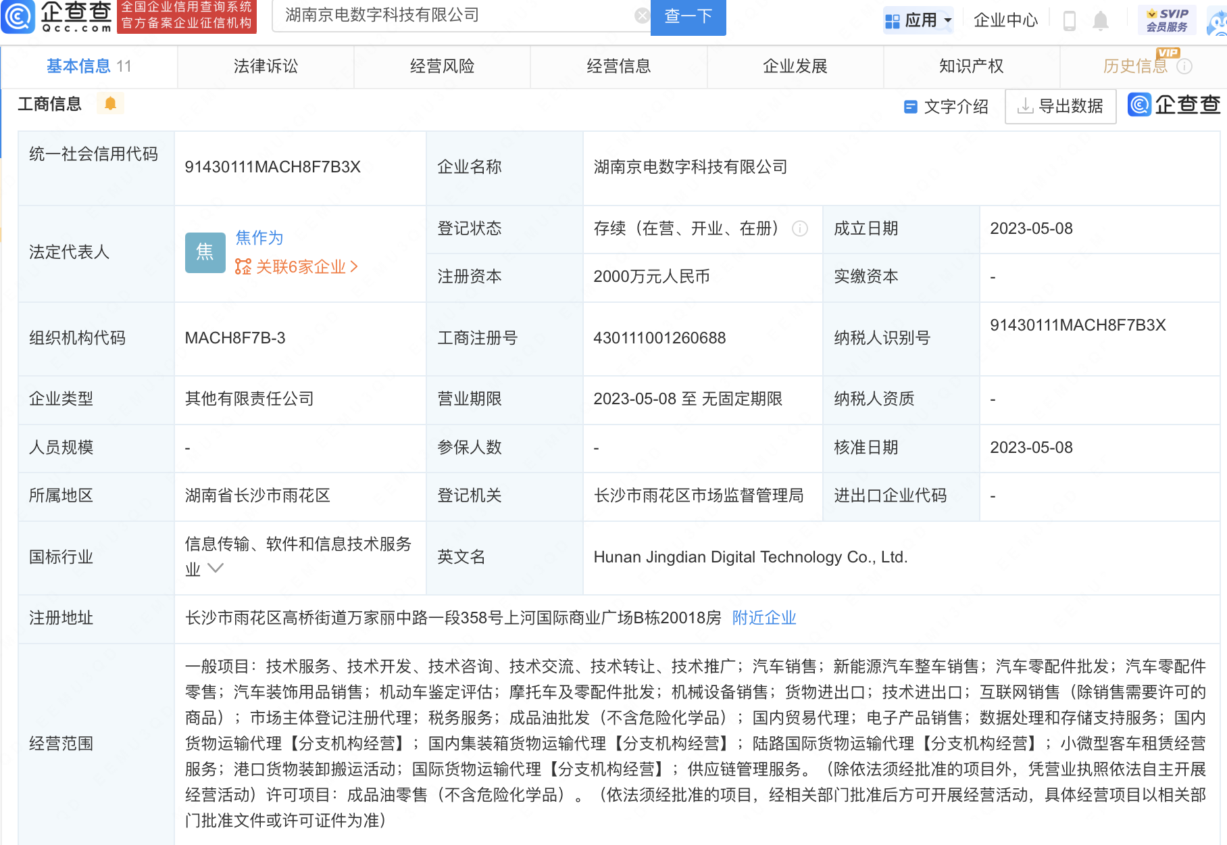The height and width of the screenshot is (845, 1227).
Task: Click the info icon next to 历史信息
Action: click(x=1184, y=66)
